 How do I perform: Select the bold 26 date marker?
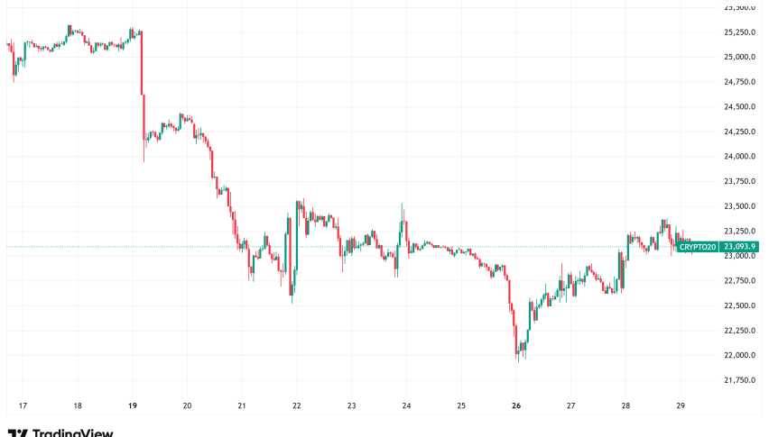tap(515, 406)
